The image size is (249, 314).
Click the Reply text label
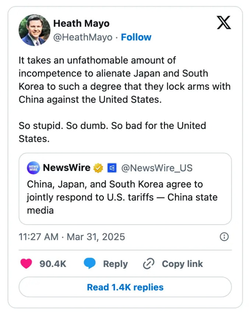(x=115, y=264)
